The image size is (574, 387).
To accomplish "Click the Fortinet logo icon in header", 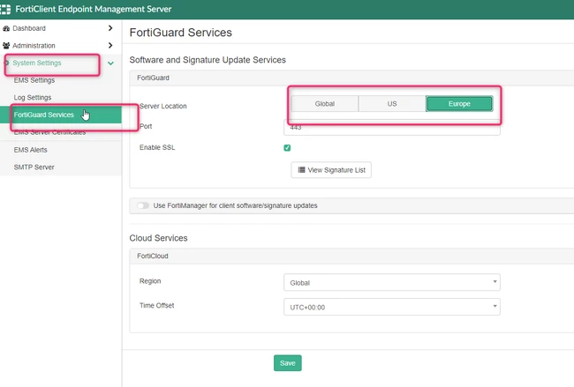I will (5, 9).
